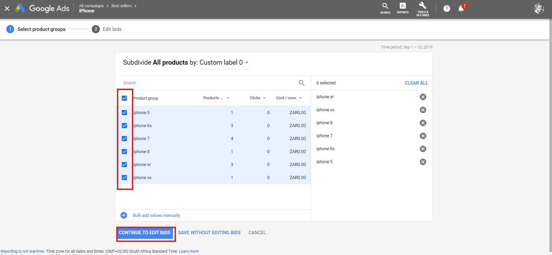The height and width of the screenshot is (255, 552).
Task: Select the iphone xr product group name
Action: [x=142, y=165]
